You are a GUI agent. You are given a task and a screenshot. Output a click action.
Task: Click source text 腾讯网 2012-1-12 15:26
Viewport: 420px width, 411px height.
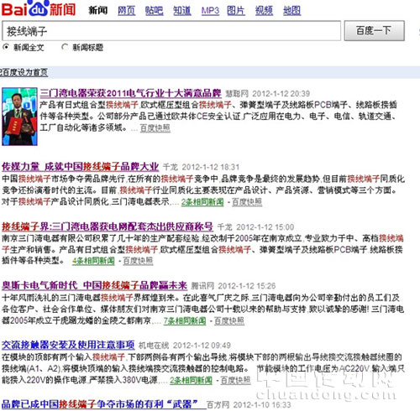click(x=234, y=286)
